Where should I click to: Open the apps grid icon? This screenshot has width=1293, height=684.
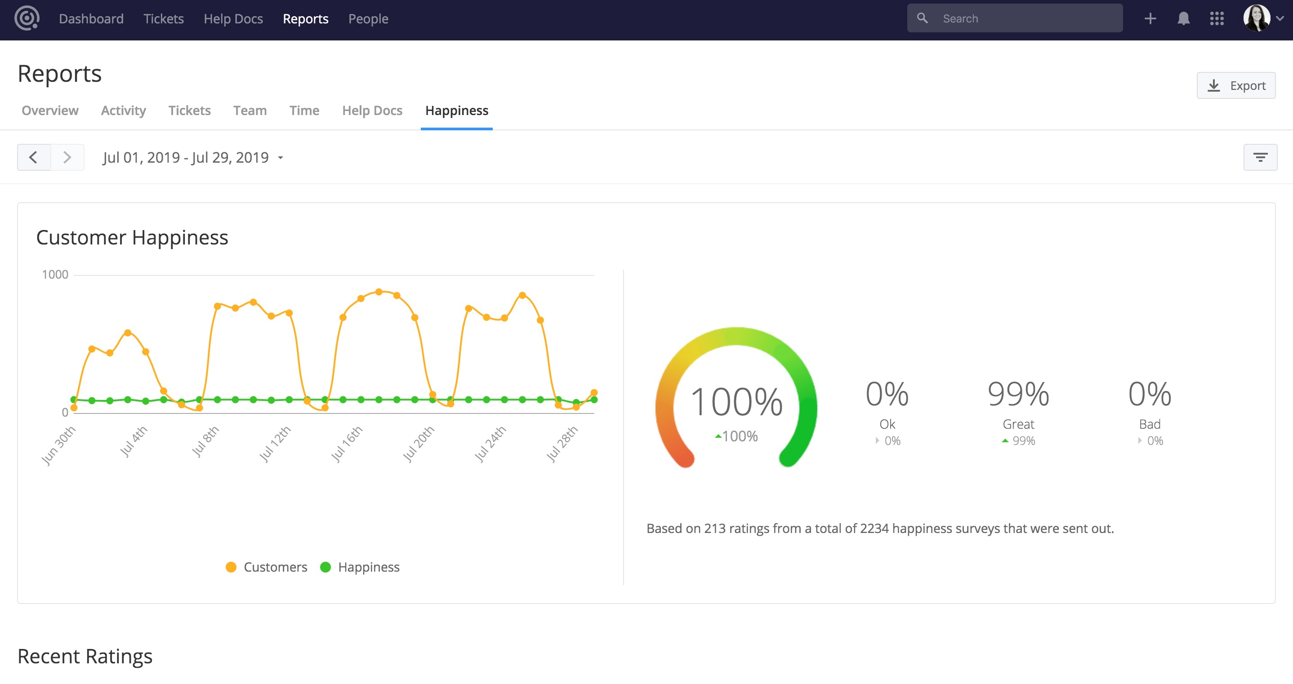click(x=1217, y=18)
